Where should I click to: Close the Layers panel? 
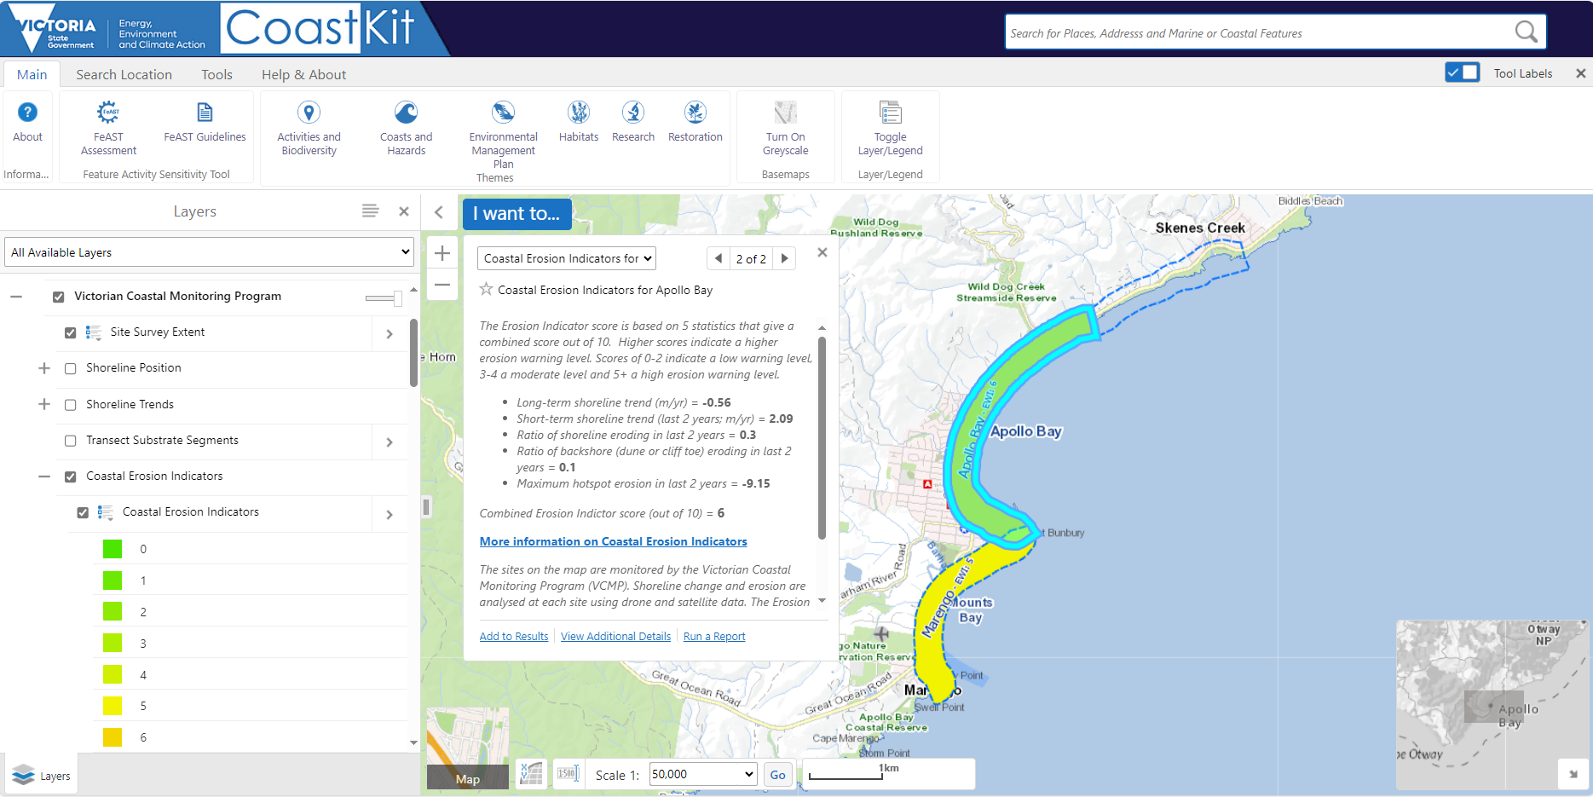404,211
